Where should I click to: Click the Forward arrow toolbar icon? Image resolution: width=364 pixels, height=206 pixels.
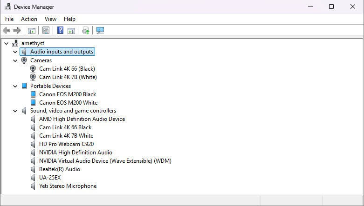coord(17,31)
